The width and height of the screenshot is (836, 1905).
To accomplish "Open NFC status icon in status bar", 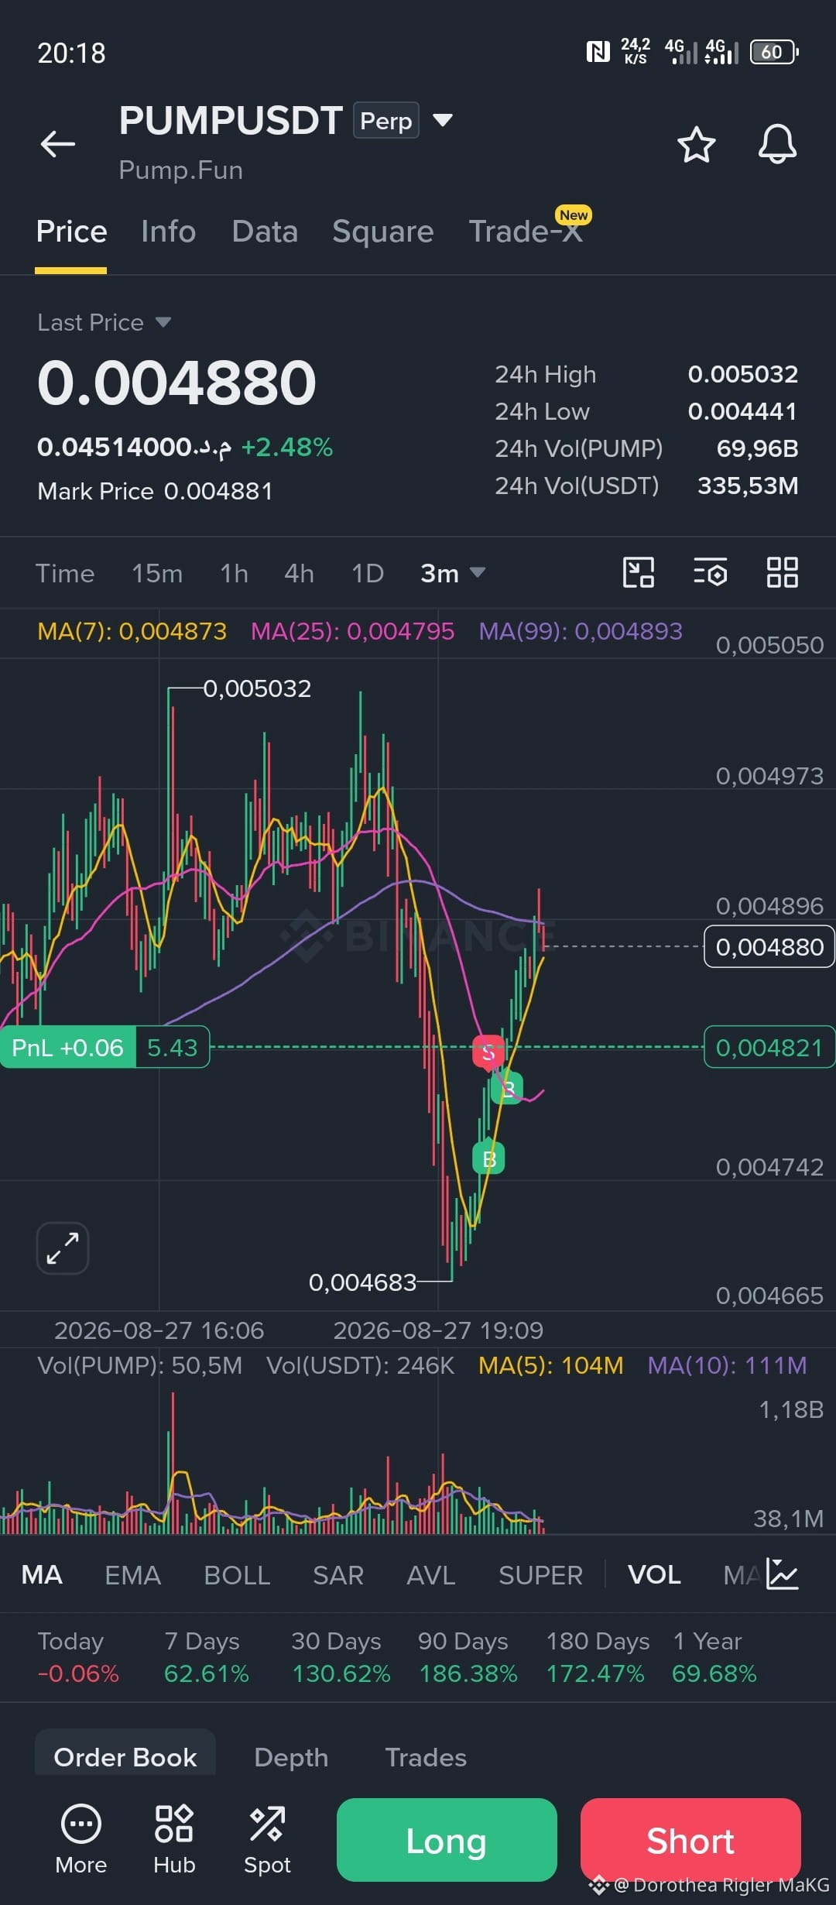I will (x=598, y=52).
